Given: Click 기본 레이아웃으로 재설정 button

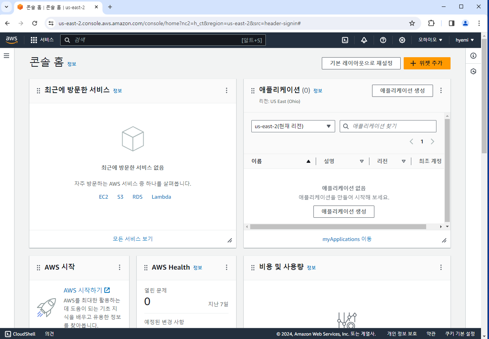Looking at the screenshot, I should tap(361, 63).
